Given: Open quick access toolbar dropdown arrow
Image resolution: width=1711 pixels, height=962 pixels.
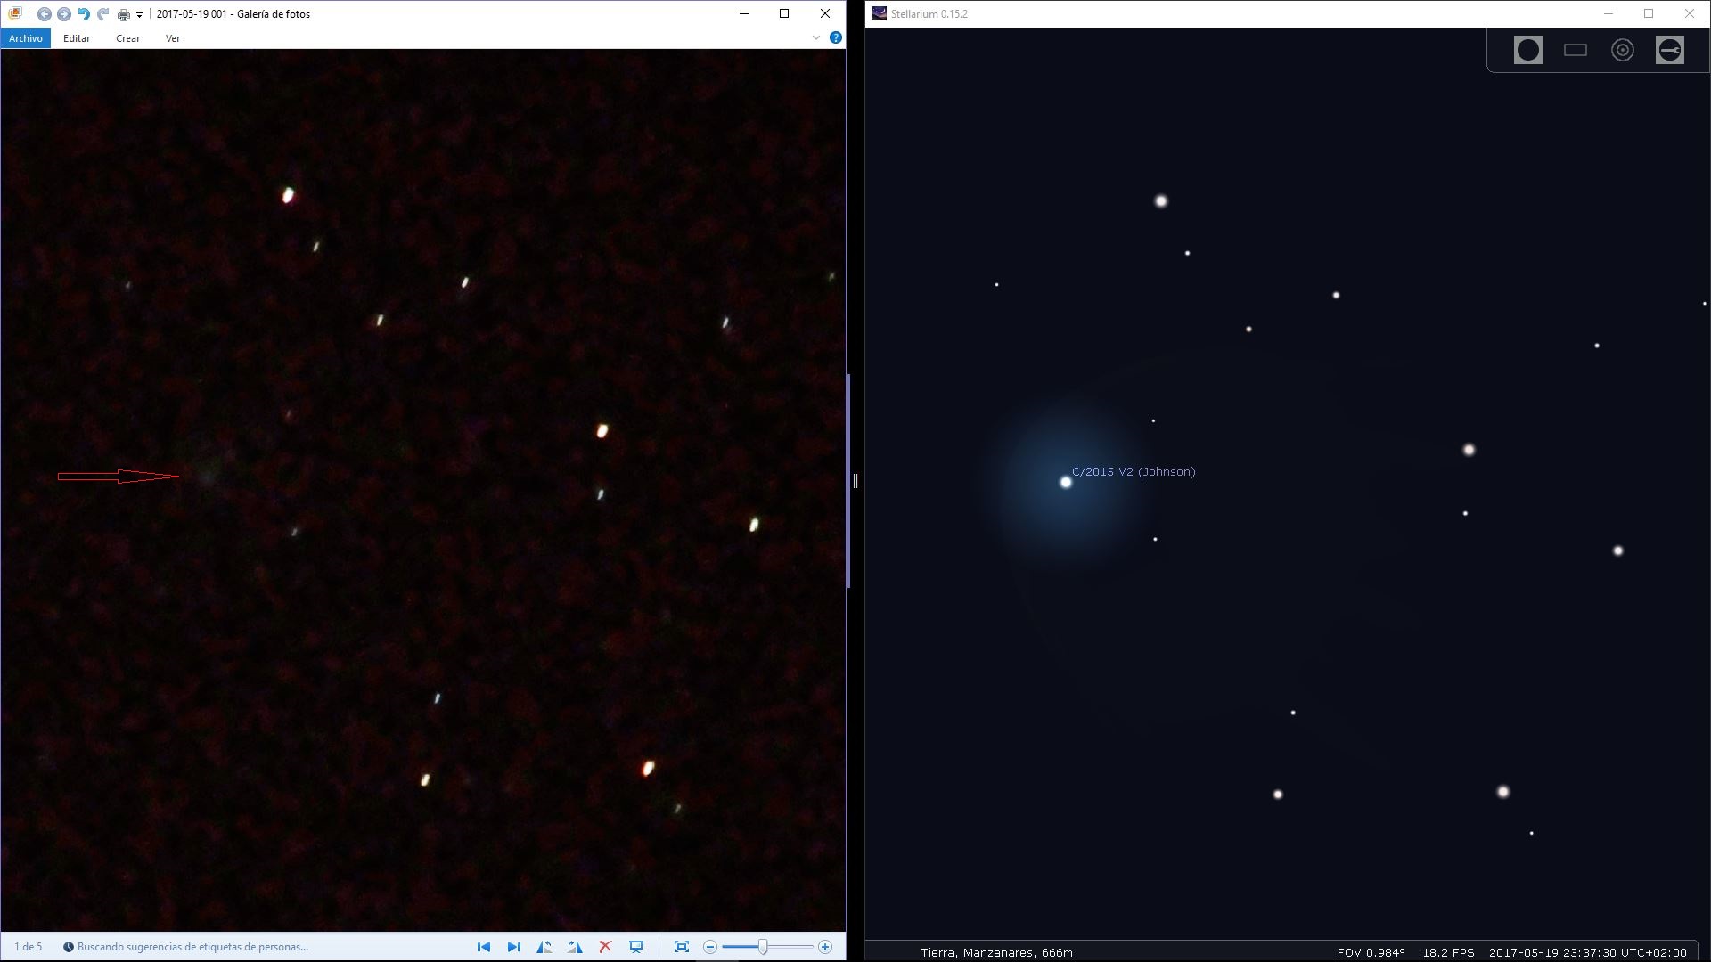Looking at the screenshot, I should [140, 15].
